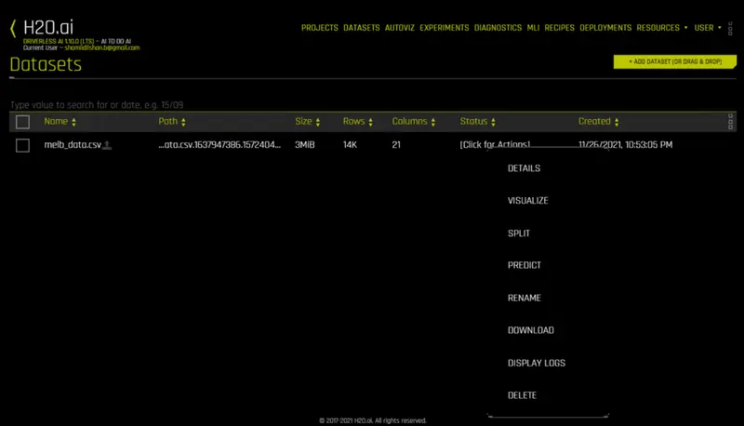Sort datasets by Status arrows
This screenshot has height=426, width=744.
[494, 122]
